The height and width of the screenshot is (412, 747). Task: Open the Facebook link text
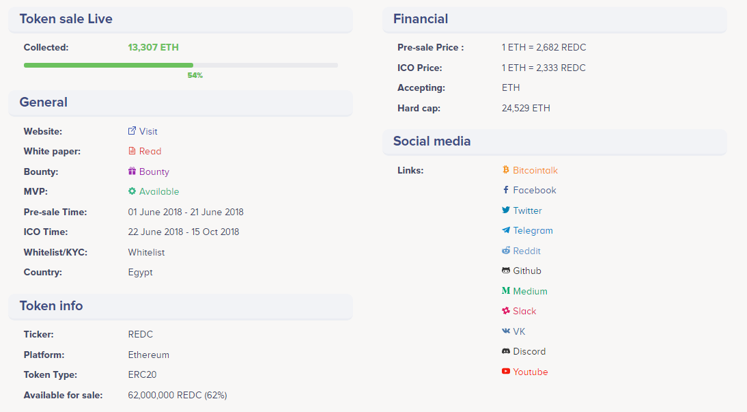pyautogui.click(x=535, y=190)
